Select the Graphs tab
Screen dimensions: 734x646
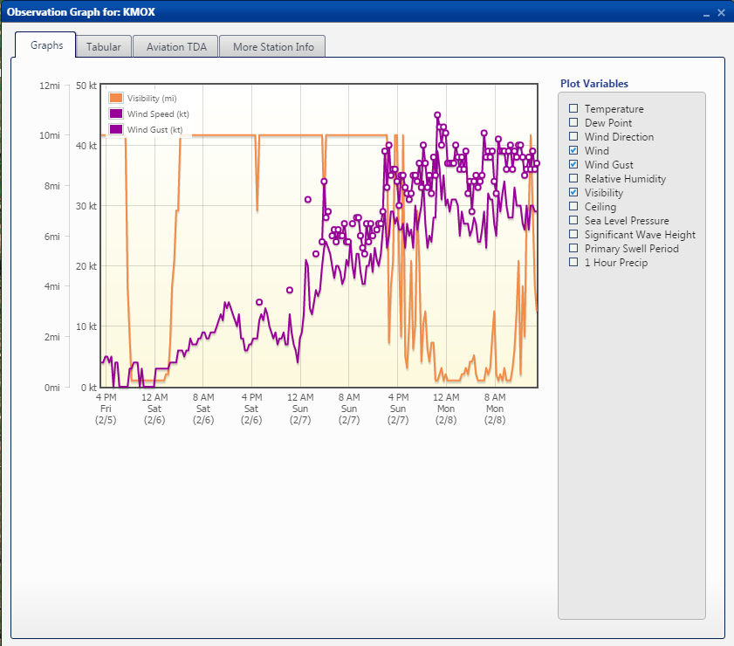[46, 45]
